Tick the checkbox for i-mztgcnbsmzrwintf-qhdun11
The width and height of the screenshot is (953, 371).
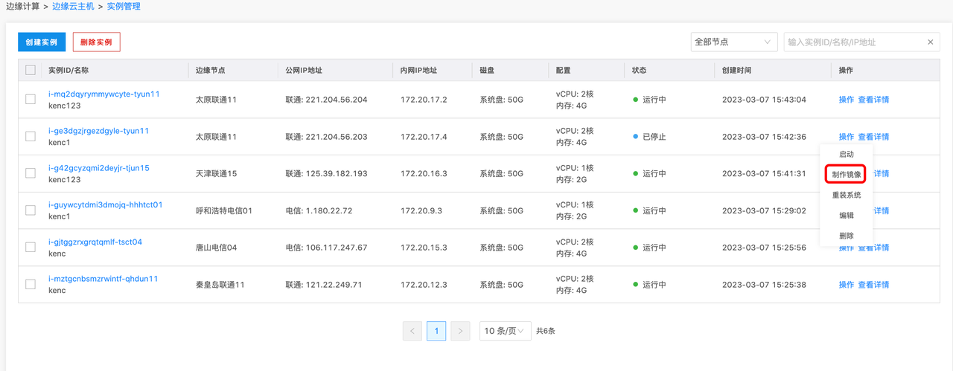(31, 284)
